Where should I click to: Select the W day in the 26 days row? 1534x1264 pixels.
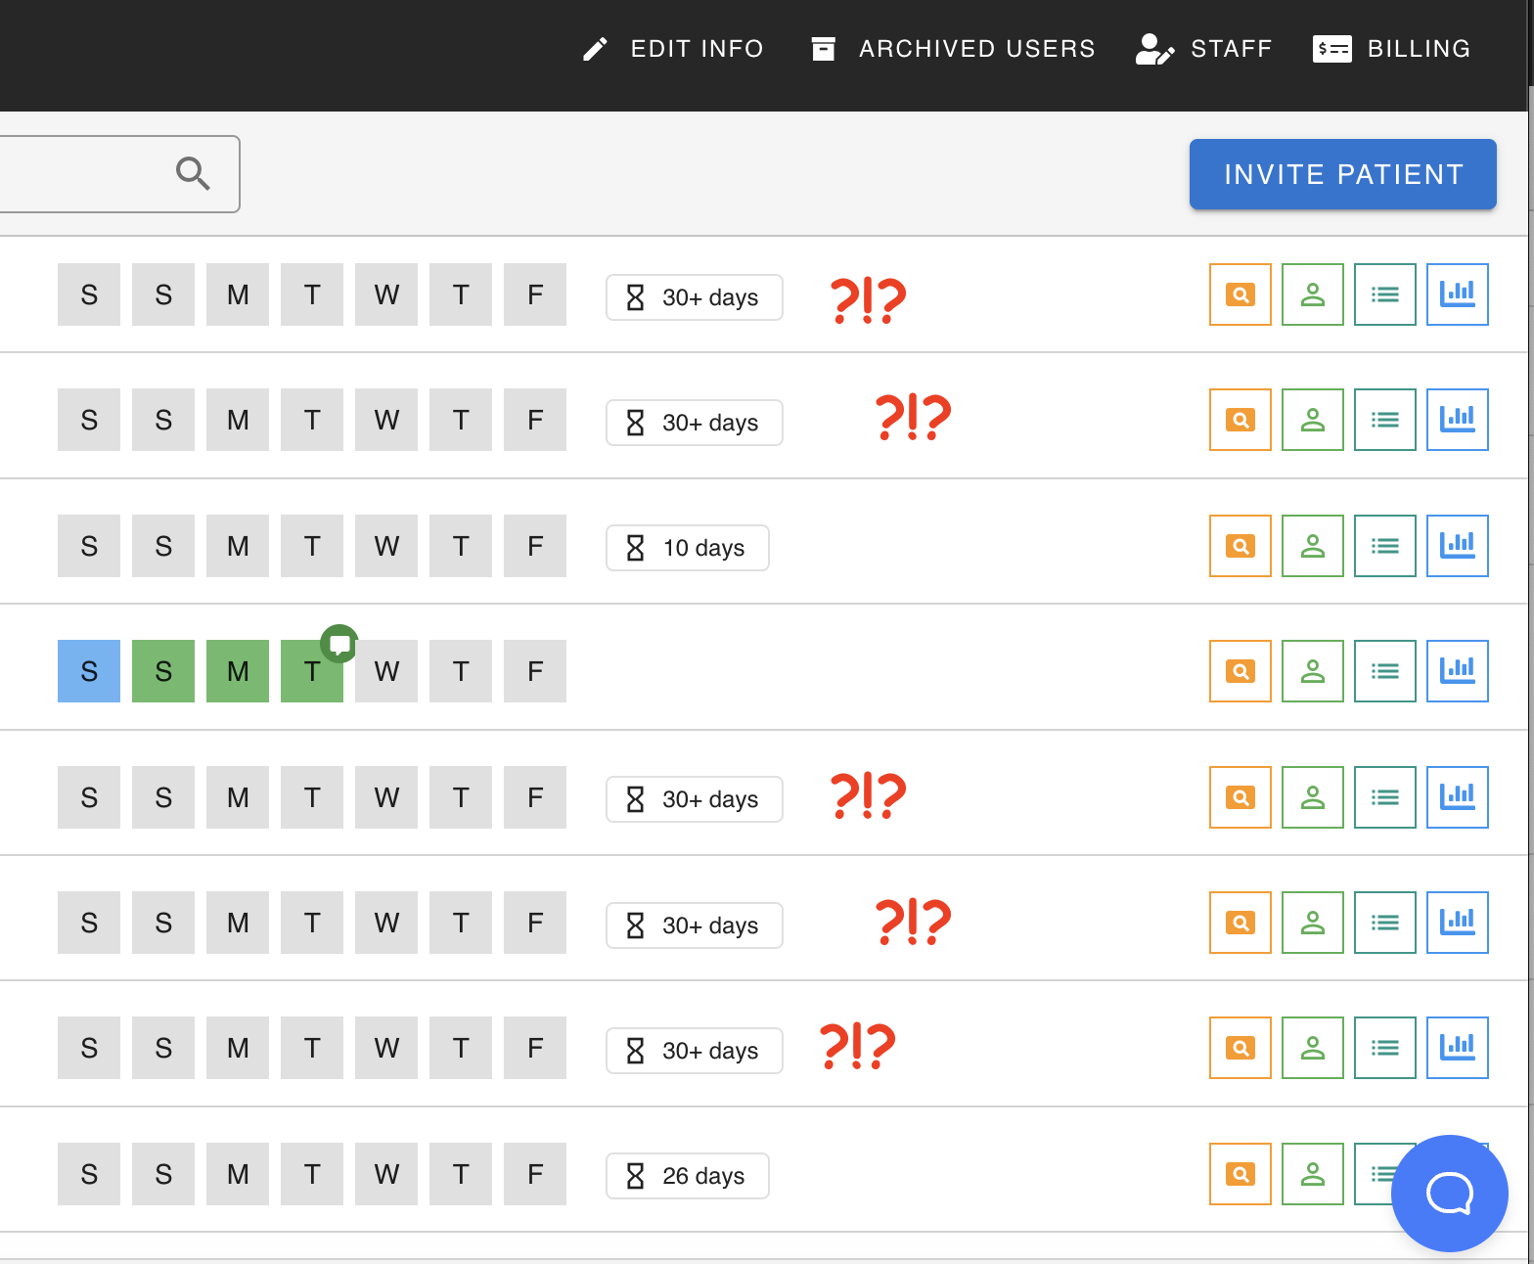coord(386,1174)
